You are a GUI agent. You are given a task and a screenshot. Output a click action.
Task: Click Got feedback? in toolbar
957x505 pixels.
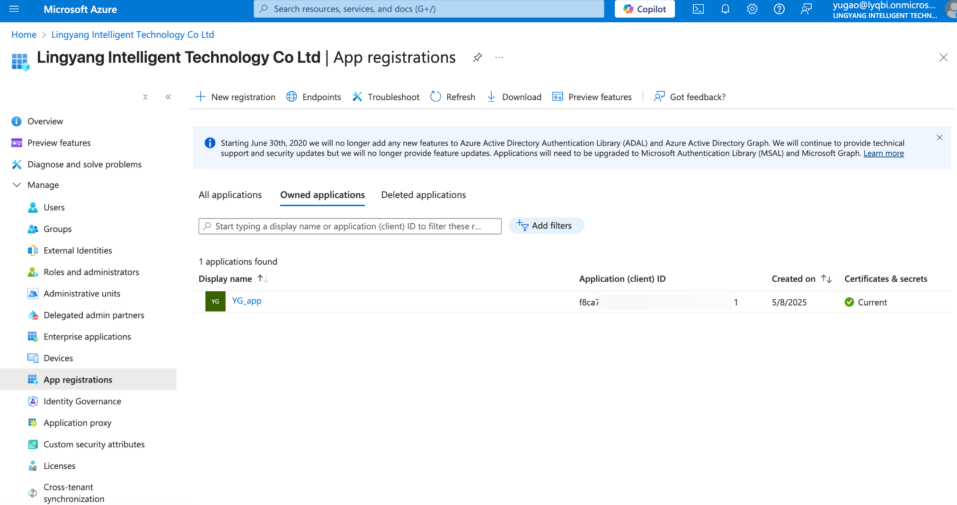click(690, 97)
